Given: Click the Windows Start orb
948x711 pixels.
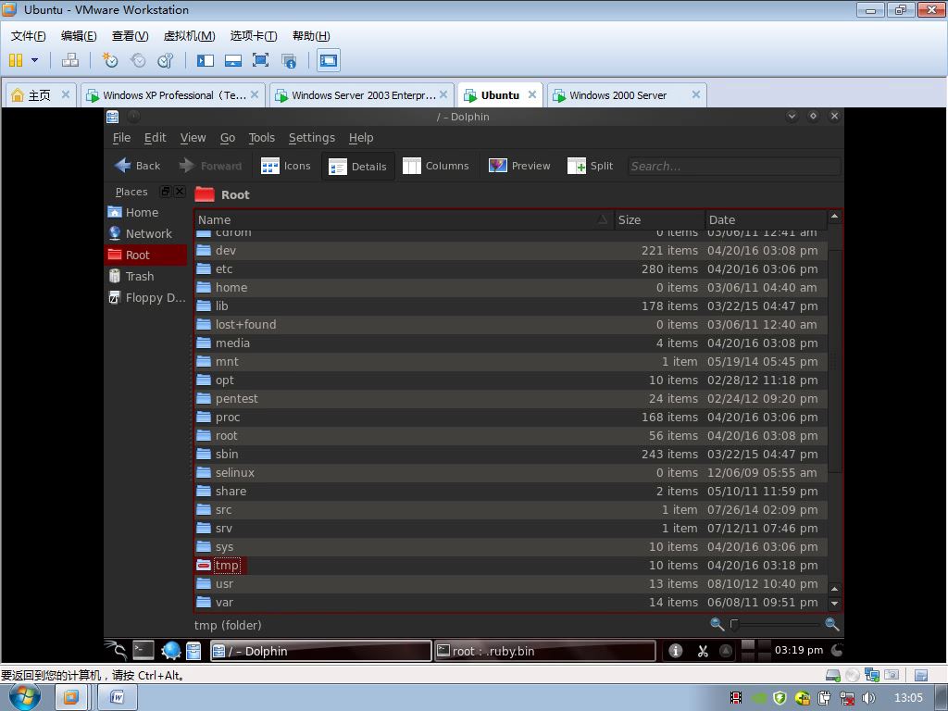Looking at the screenshot, I should 24,697.
